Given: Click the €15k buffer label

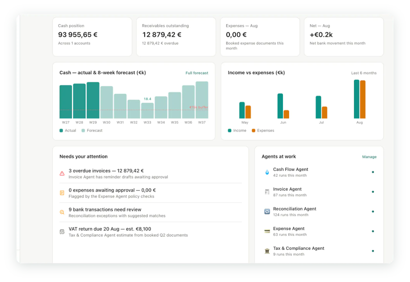Looking at the screenshot, I should [x=199, y=107].
